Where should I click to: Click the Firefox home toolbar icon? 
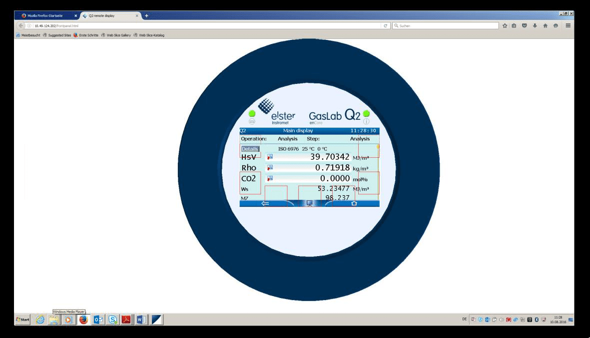tap(545, 25)
